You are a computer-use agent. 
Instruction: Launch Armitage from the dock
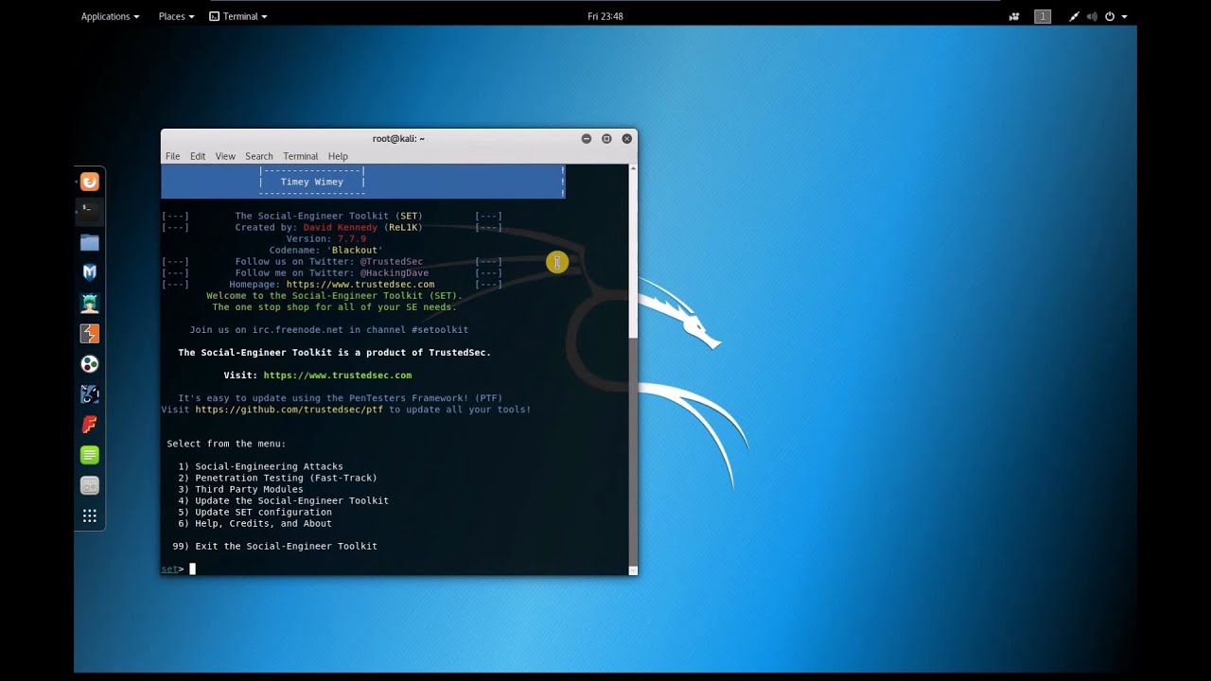pos(90,304)
